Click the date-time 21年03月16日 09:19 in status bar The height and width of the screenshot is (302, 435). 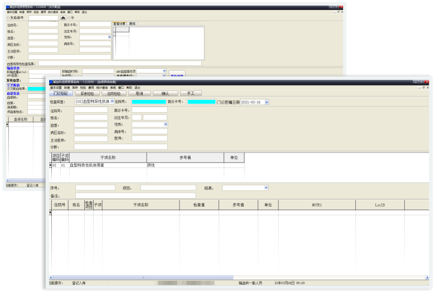coord(289,283)
